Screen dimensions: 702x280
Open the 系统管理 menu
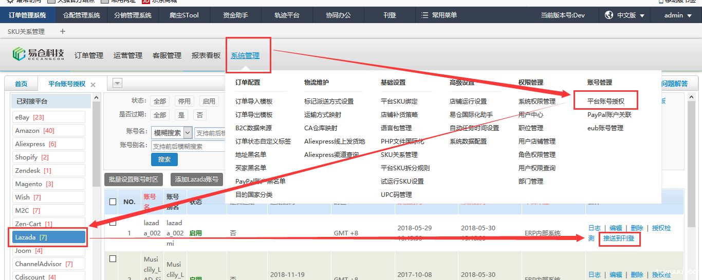(x=245, y=55)
